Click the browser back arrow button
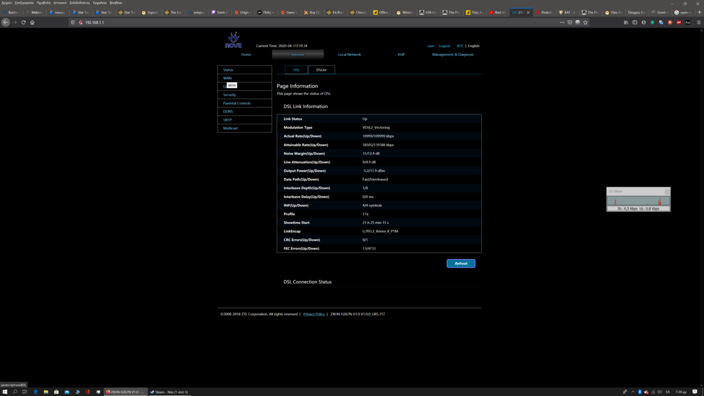704x396 pixels. pos(5,23)
